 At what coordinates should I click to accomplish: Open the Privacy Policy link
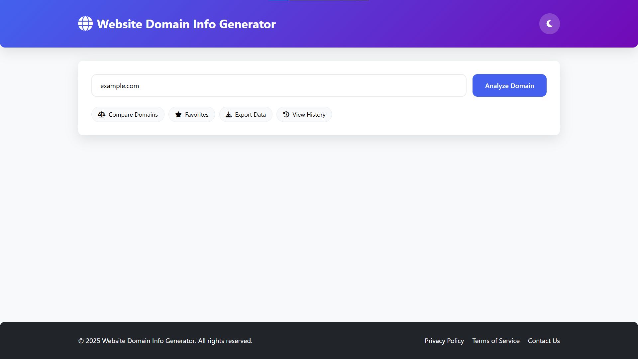click(444, 341)
